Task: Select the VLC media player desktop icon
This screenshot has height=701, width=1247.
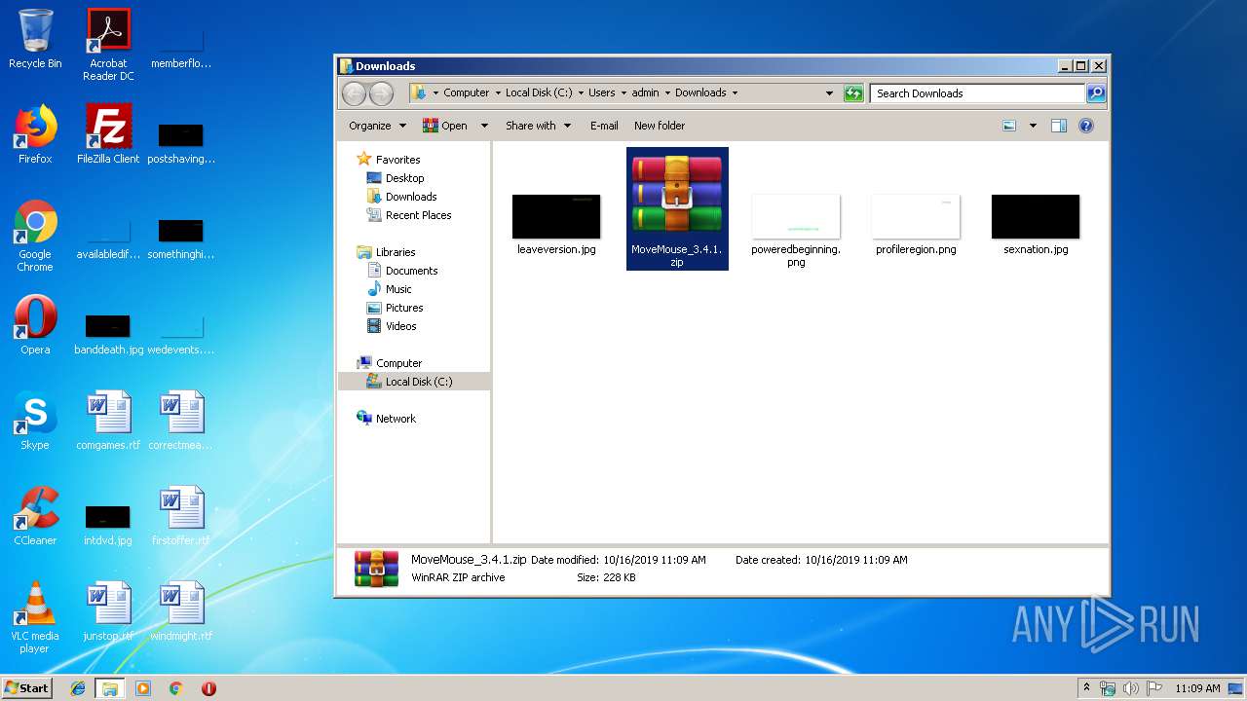Action: click(x=35, y=617)
